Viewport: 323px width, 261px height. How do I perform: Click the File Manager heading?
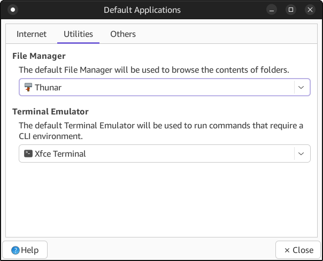(39, 56)
